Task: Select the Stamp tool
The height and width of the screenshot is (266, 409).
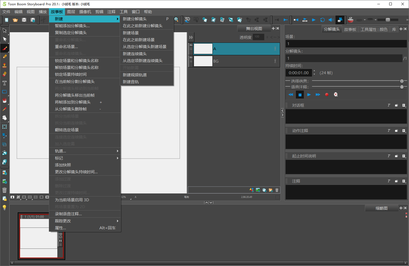Action: point(4,65)
